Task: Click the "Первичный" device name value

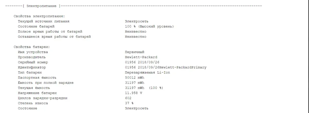Action: (135, 52)
